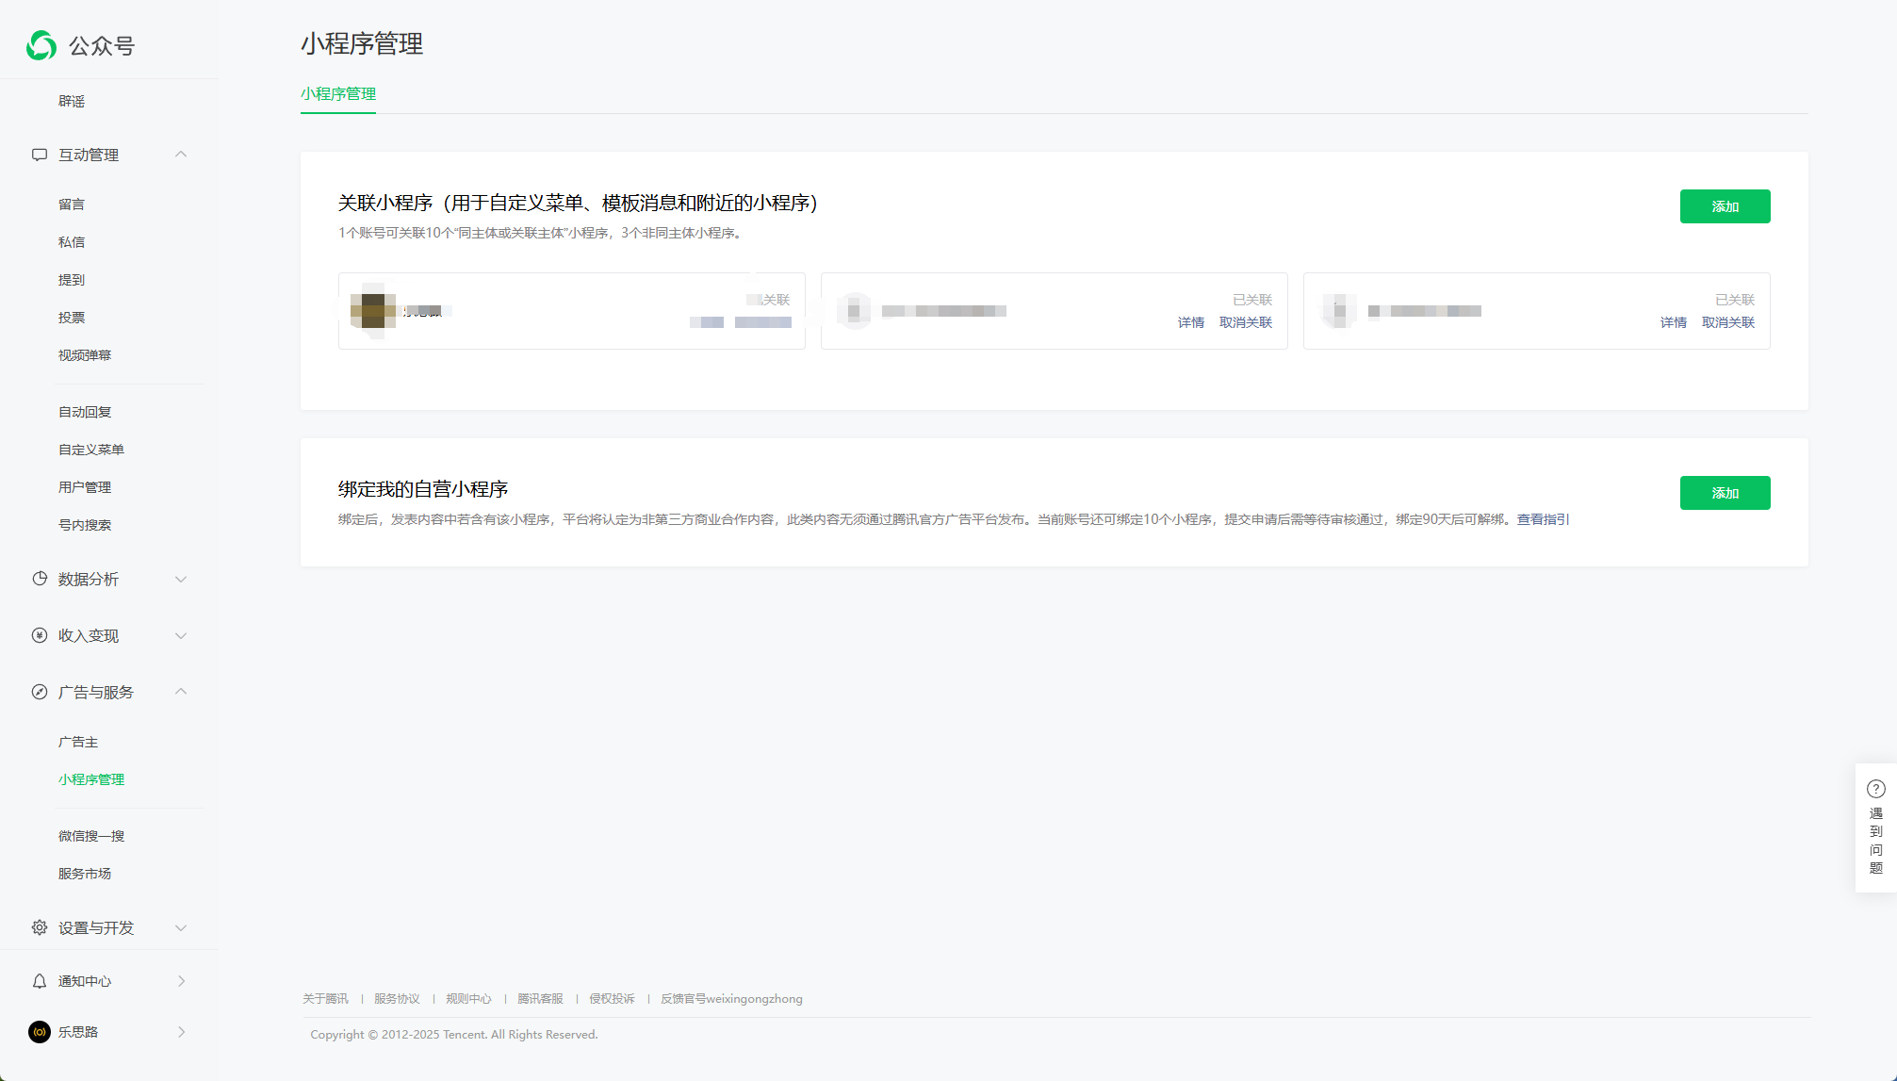
Task: Click the 乐思路 account avatar
Action: [40, 1032]
